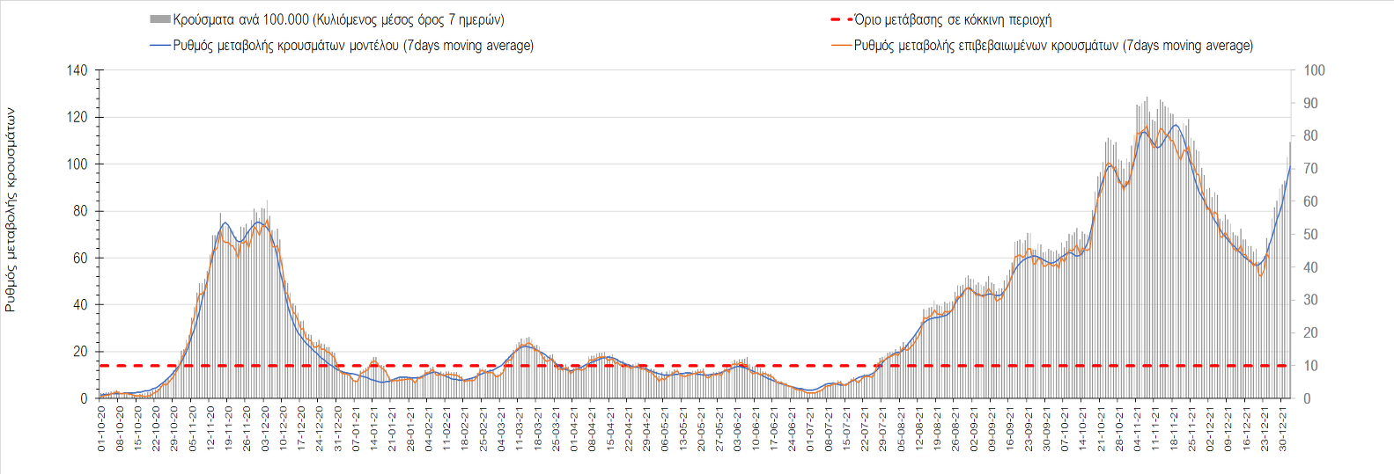Click the 20 tick on left axis

pyautogui.click(x=81, y=352)
